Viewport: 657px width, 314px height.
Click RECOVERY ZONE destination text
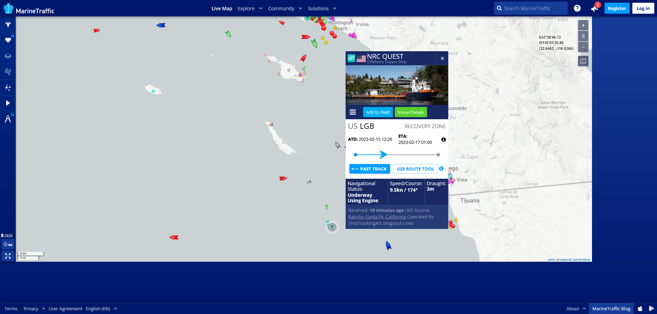pyautogui.click(x=425, y=126)
